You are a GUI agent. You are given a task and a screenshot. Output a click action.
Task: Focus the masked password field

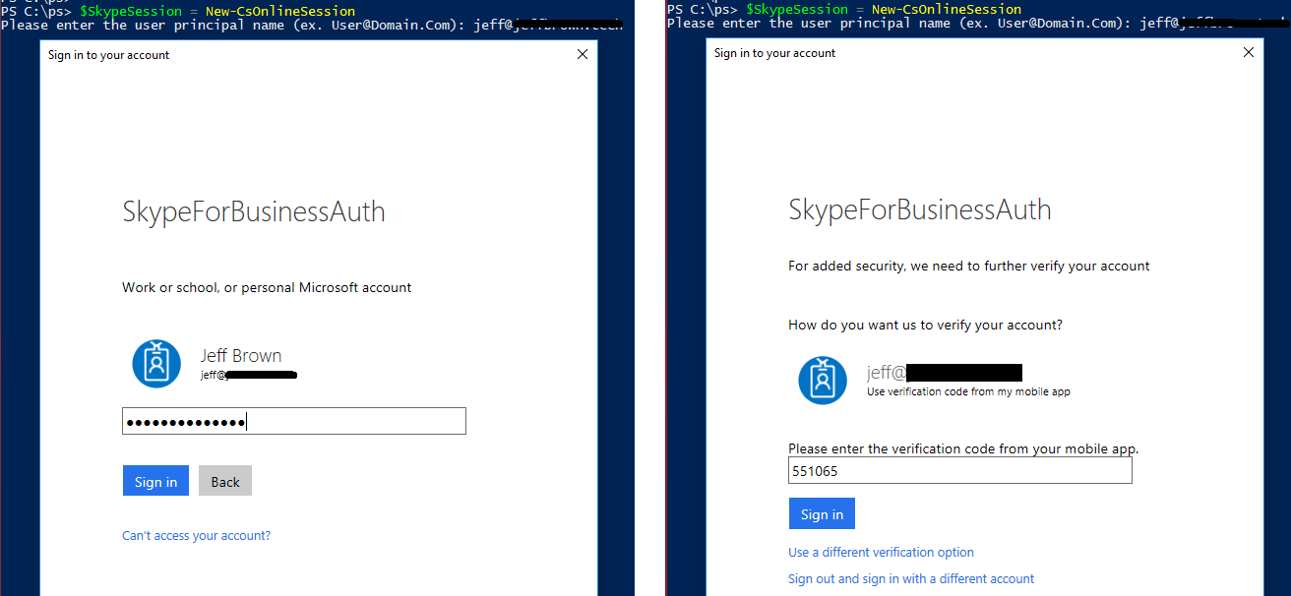pyautogui.click(x=294, y=421)
